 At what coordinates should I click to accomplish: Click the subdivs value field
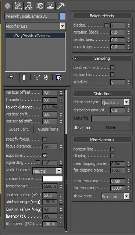(118, 82)
